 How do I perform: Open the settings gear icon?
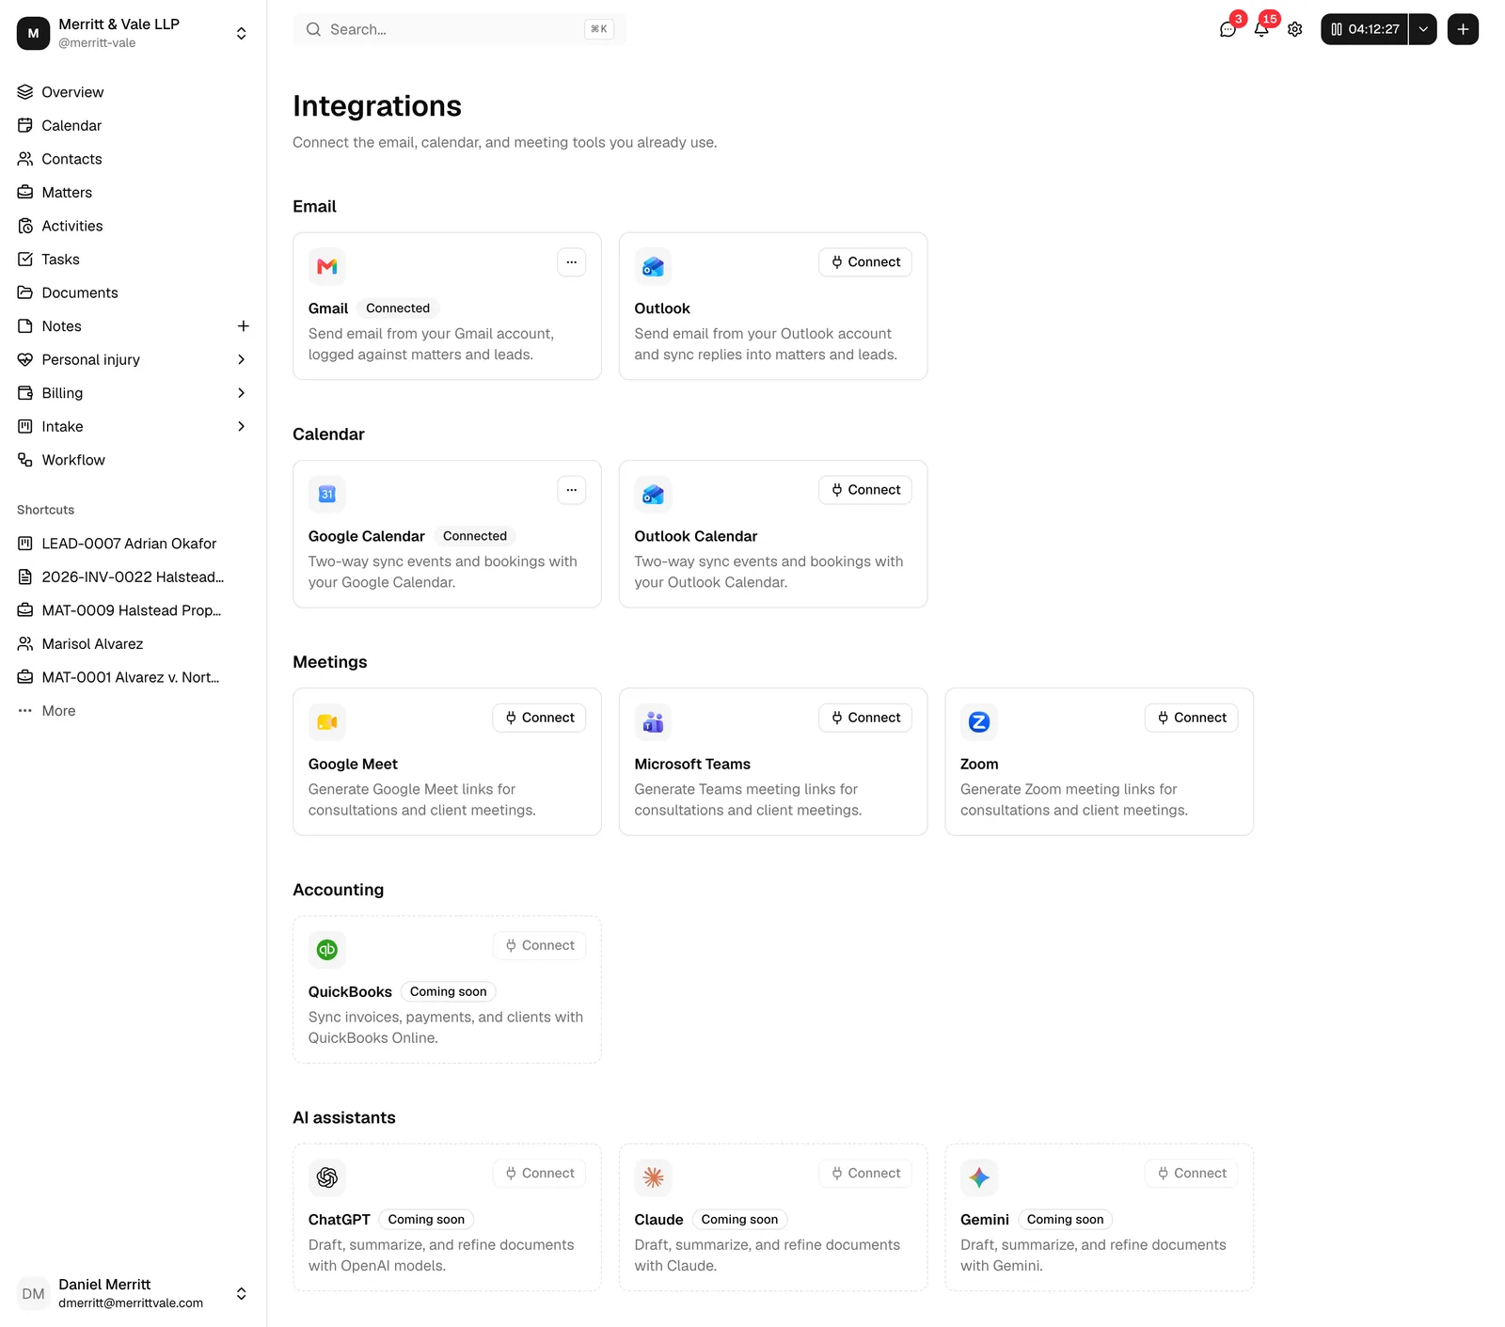(x=1295, y=29)
